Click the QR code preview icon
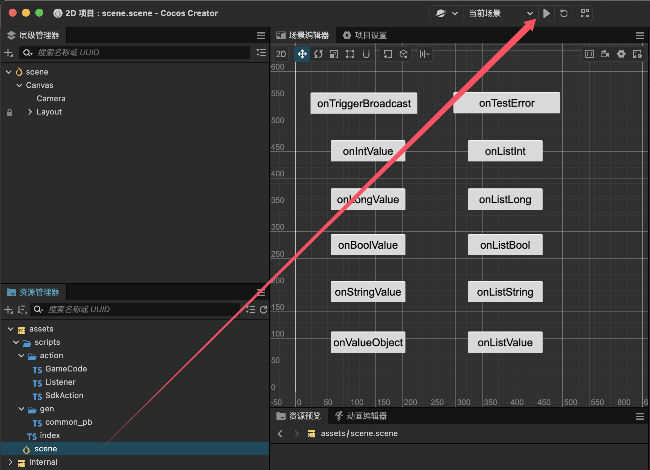 pyautogui.click(x=584, y=13)
